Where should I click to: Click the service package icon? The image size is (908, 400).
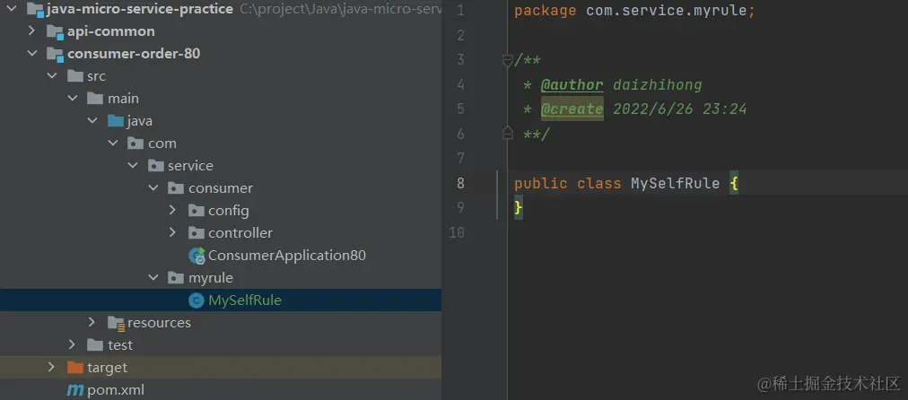point(156,166)
